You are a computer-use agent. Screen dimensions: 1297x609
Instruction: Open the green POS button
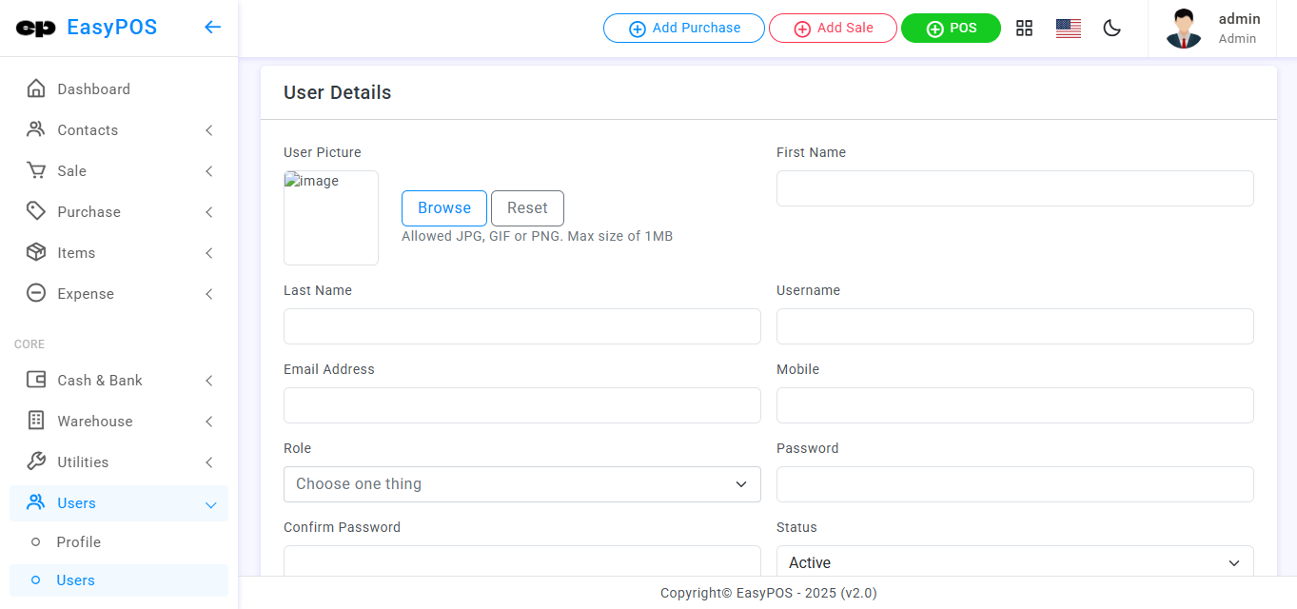coord(951,29)
